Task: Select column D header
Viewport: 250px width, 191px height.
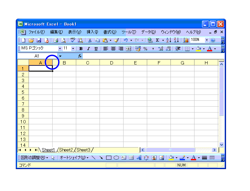Action: [x=112, y=63]
